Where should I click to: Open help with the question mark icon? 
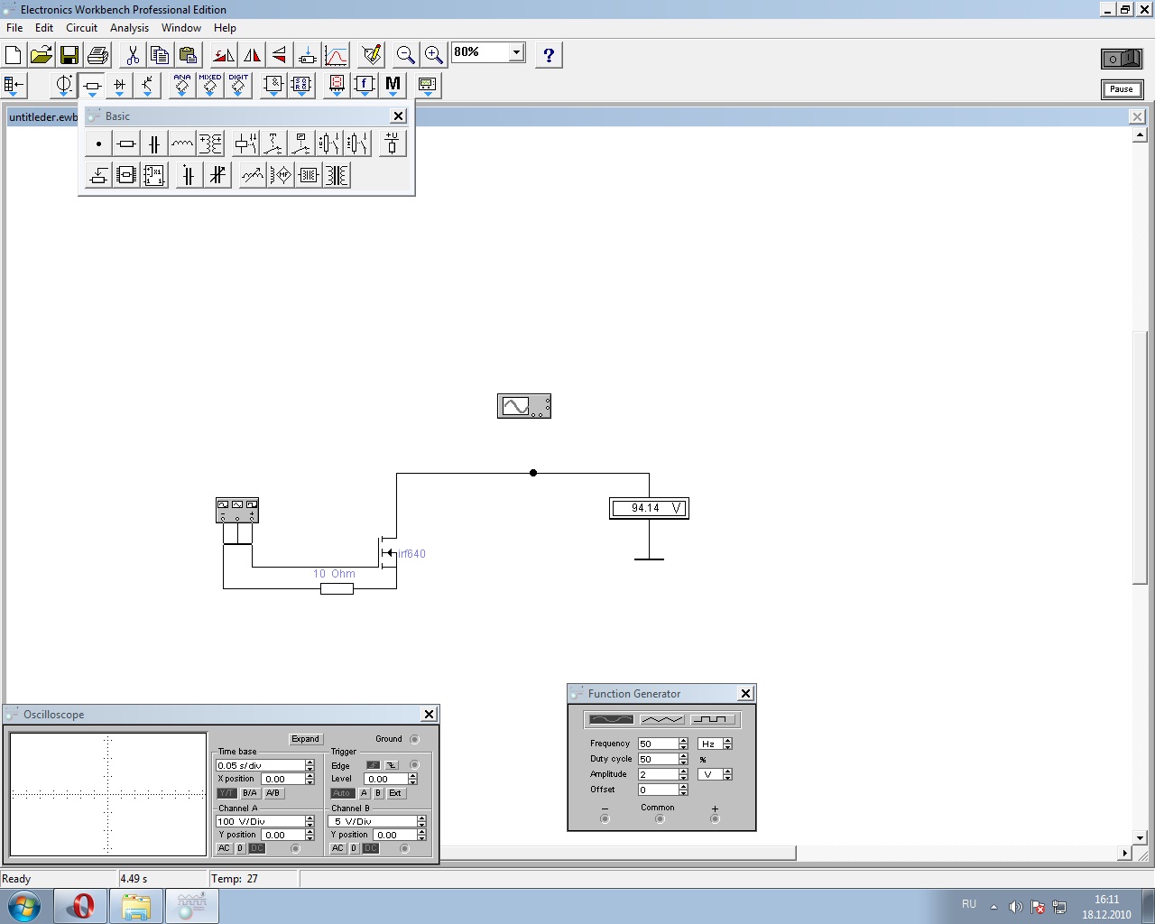point(549,55)
